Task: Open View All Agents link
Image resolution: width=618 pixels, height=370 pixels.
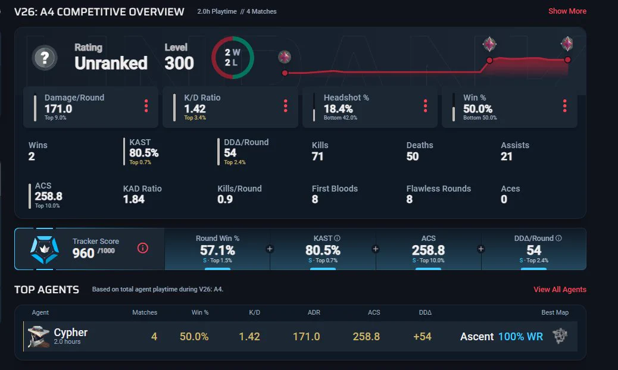Action: pyautogui.click(x=560, y=289)
